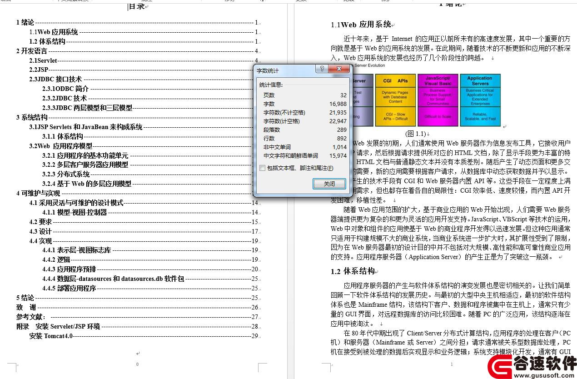Tick the 包括文本框、脚注和尾注 checkbox

coord(262,168)
